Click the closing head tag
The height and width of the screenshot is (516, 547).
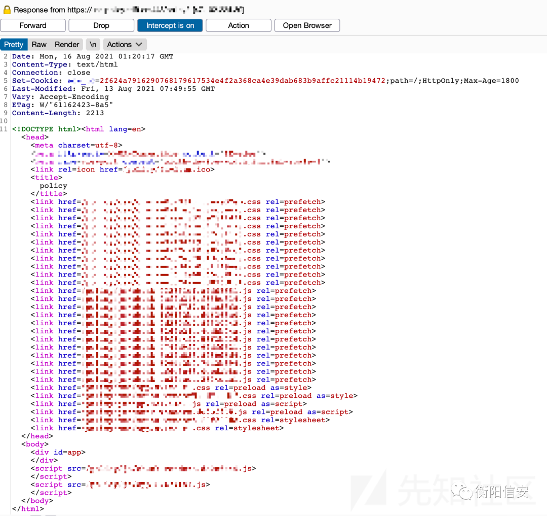pyautogui.click(x=37, y=436)
